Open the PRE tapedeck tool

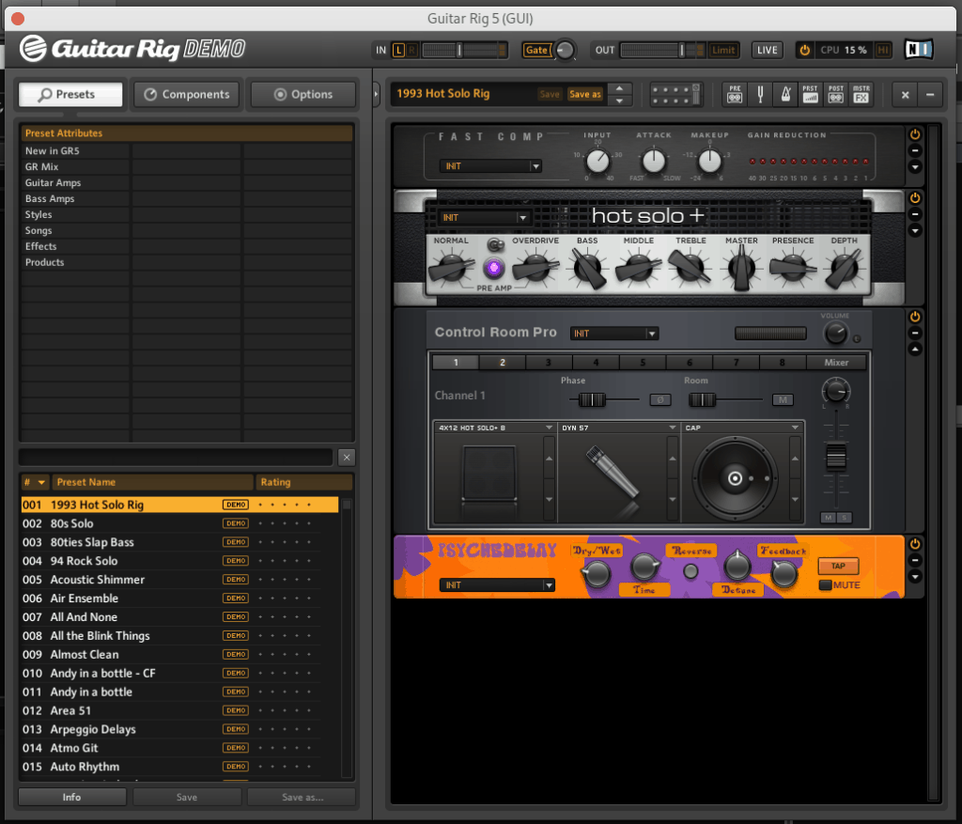point(735,95)
